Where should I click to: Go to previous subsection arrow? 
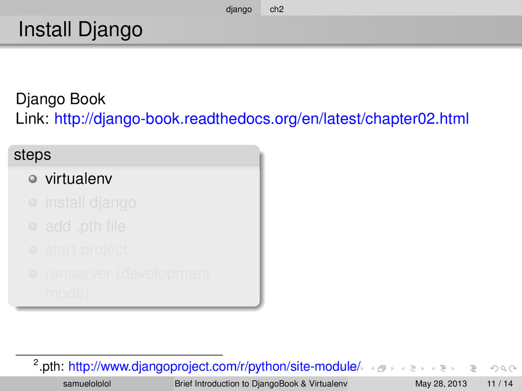[x=403, y=369]
